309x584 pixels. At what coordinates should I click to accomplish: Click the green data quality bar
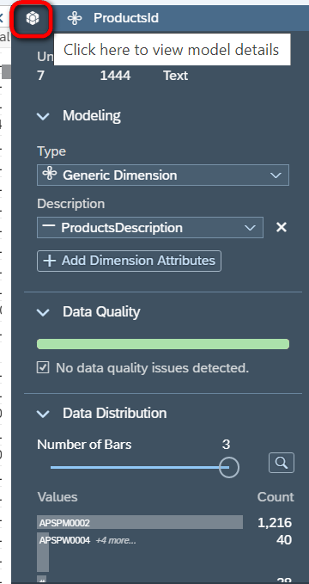click(x=163, y=344)
